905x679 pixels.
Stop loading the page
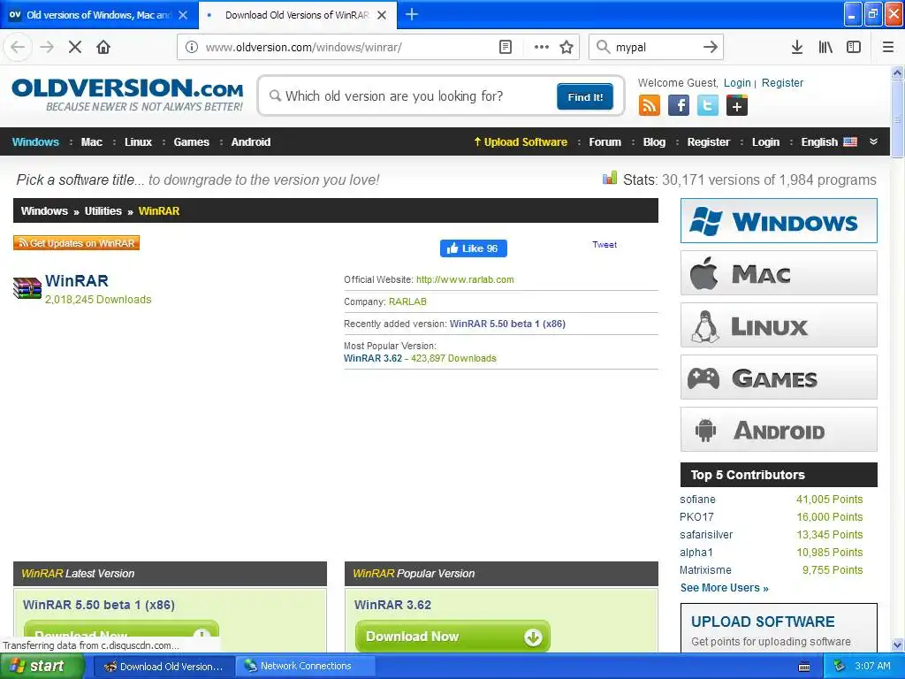coord(75,47)
